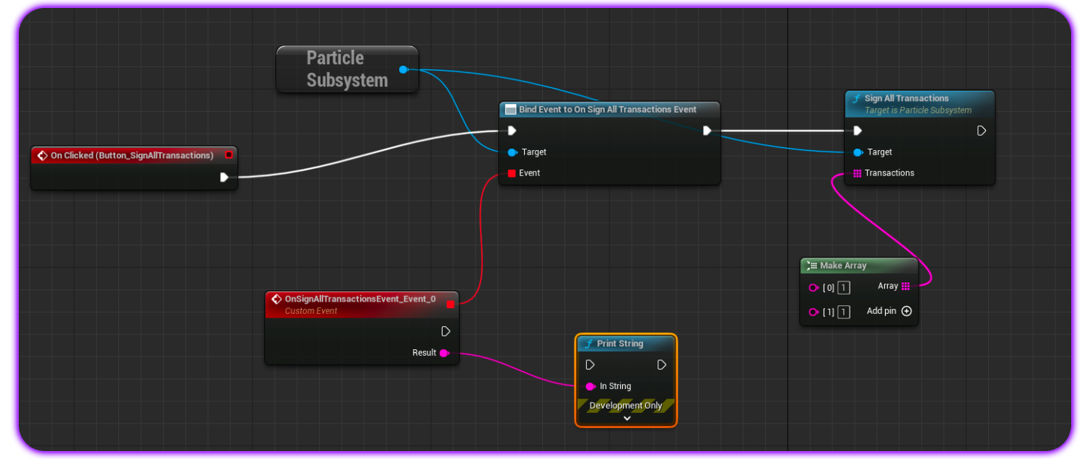Screen dimensions: 1090x459
Task: Expand the Development Only section on Print String
Action: [x=626, y=417]
